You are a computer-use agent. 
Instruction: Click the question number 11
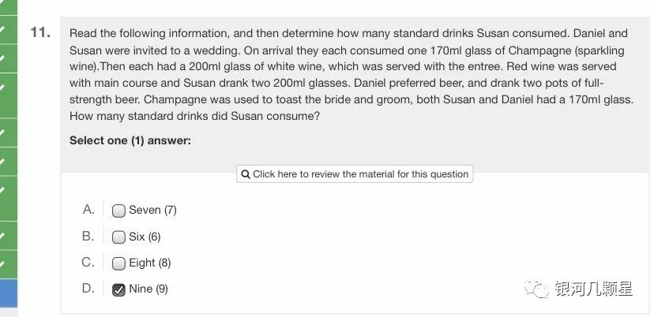click(40, 32)
